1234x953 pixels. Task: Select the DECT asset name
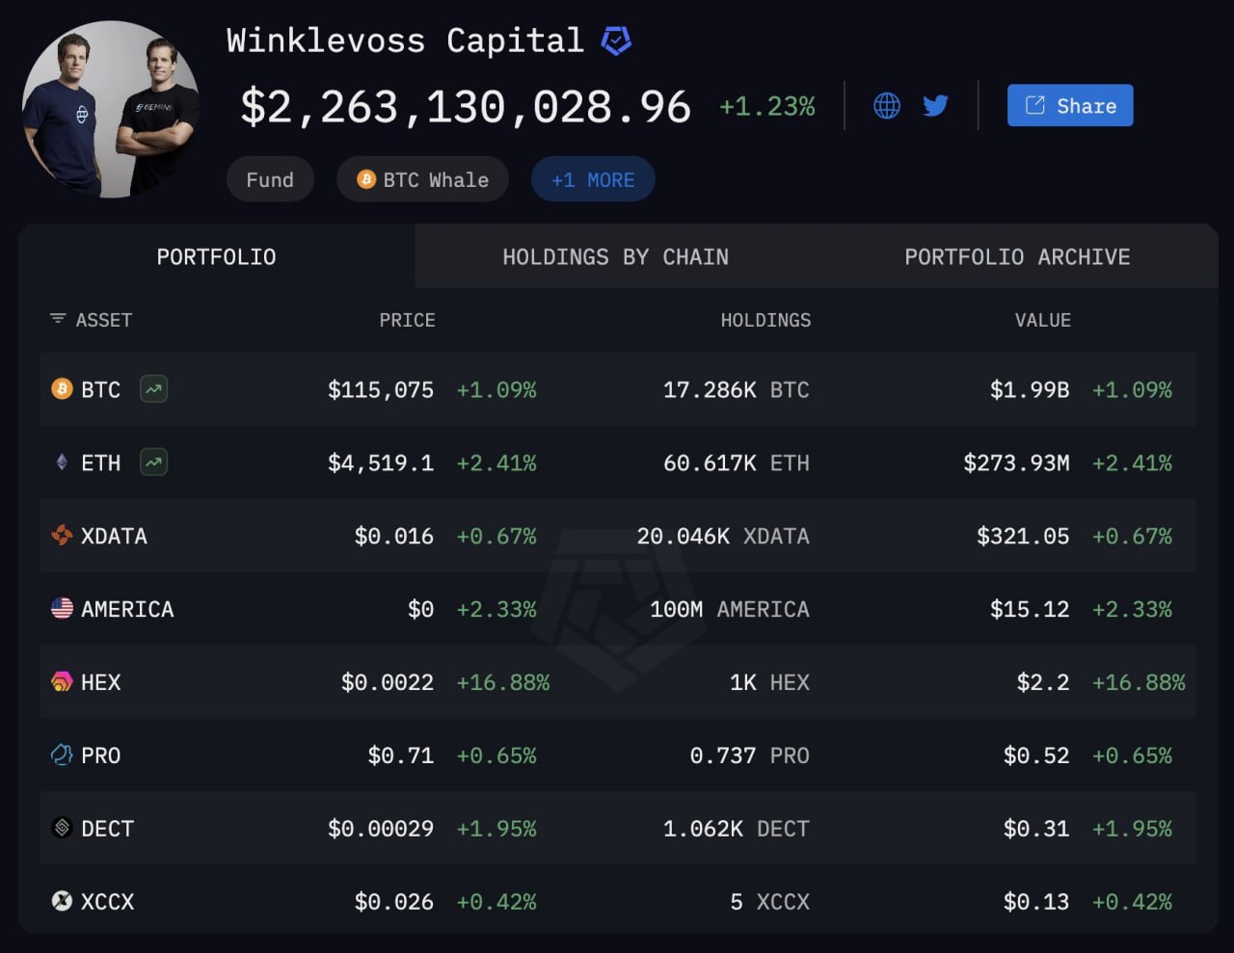pyautogui.click(x=107, y=829)
